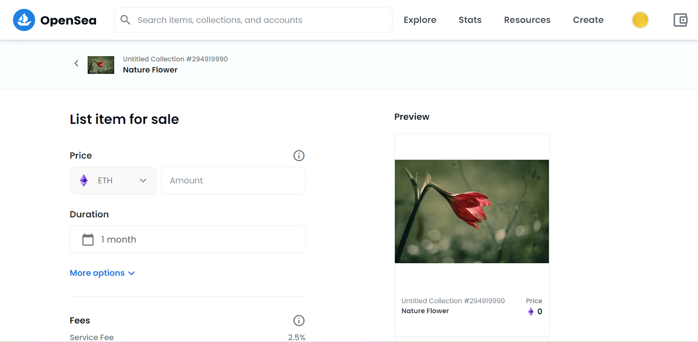Click the Duration label
The image size is (698, 342).
coord(89,214)
